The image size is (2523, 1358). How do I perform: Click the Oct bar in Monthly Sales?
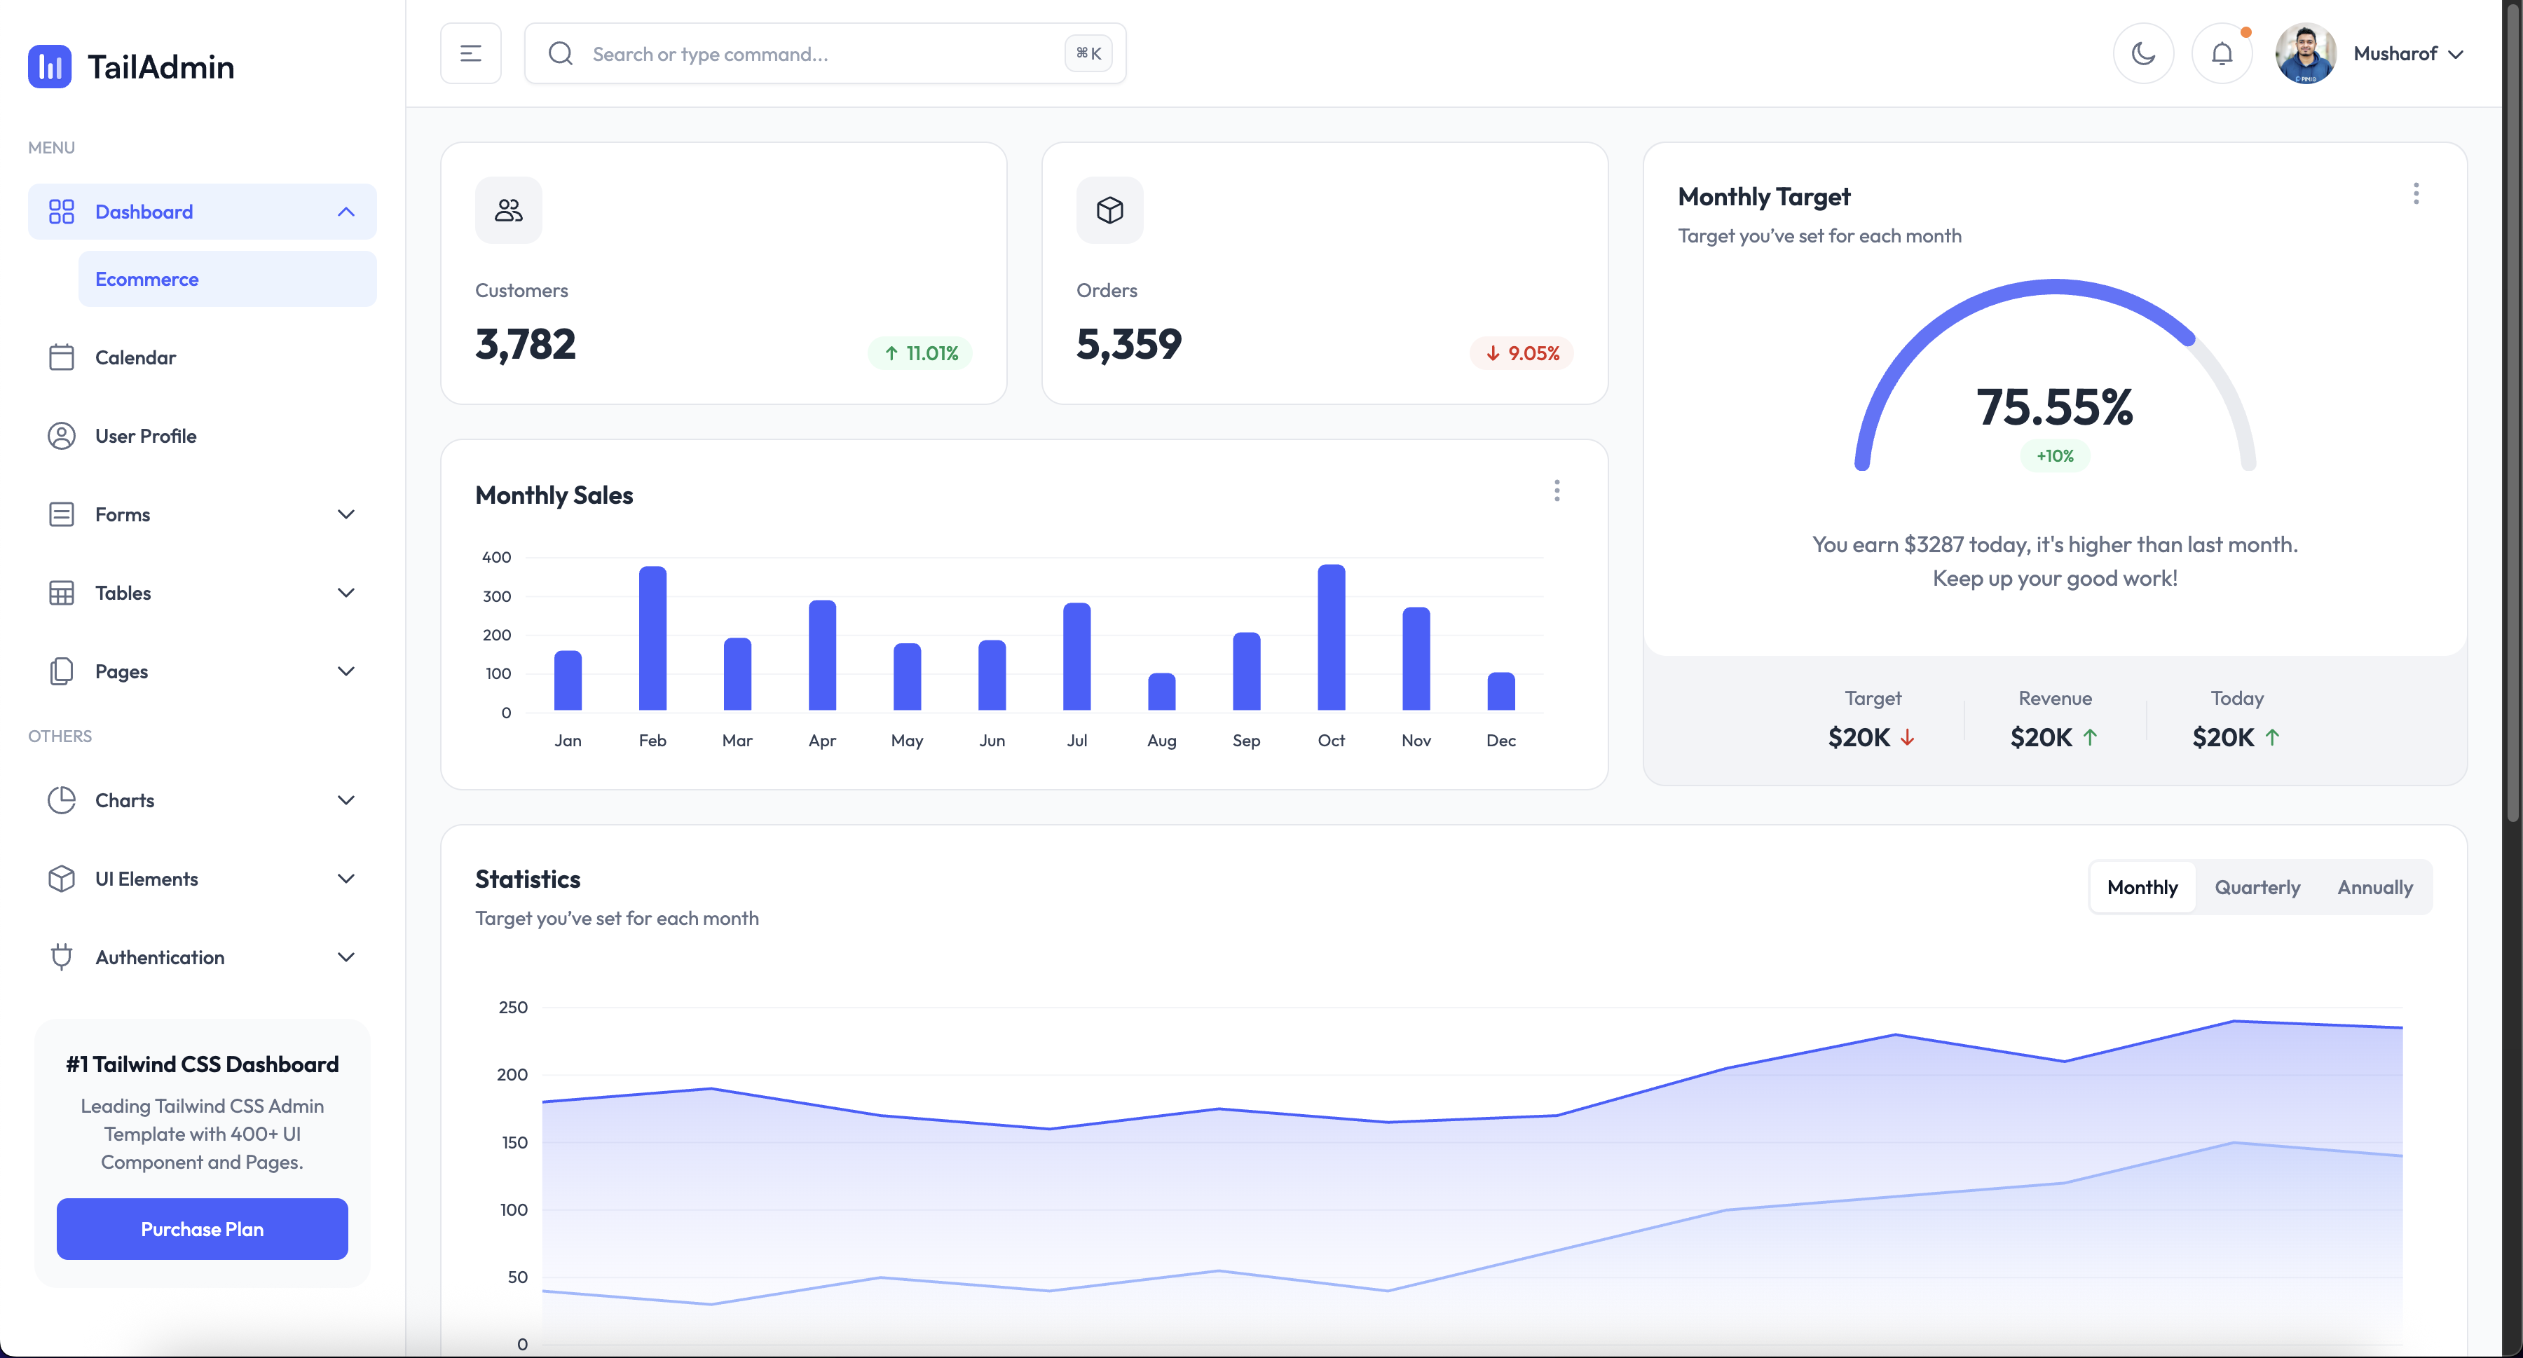pyautogui.click(x=1331, y=638)
